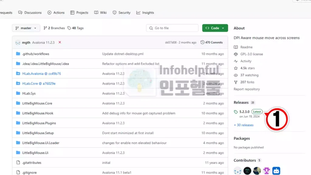The height and width of the screenshot is (175, 311).
Task: Open the mgth author link
Action: [x=26, y=43]
